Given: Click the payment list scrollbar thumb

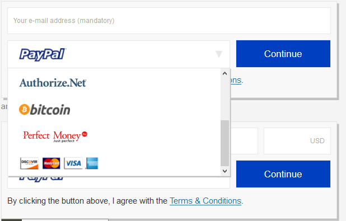Looking at the screenshot, I should tap(225, 143).
